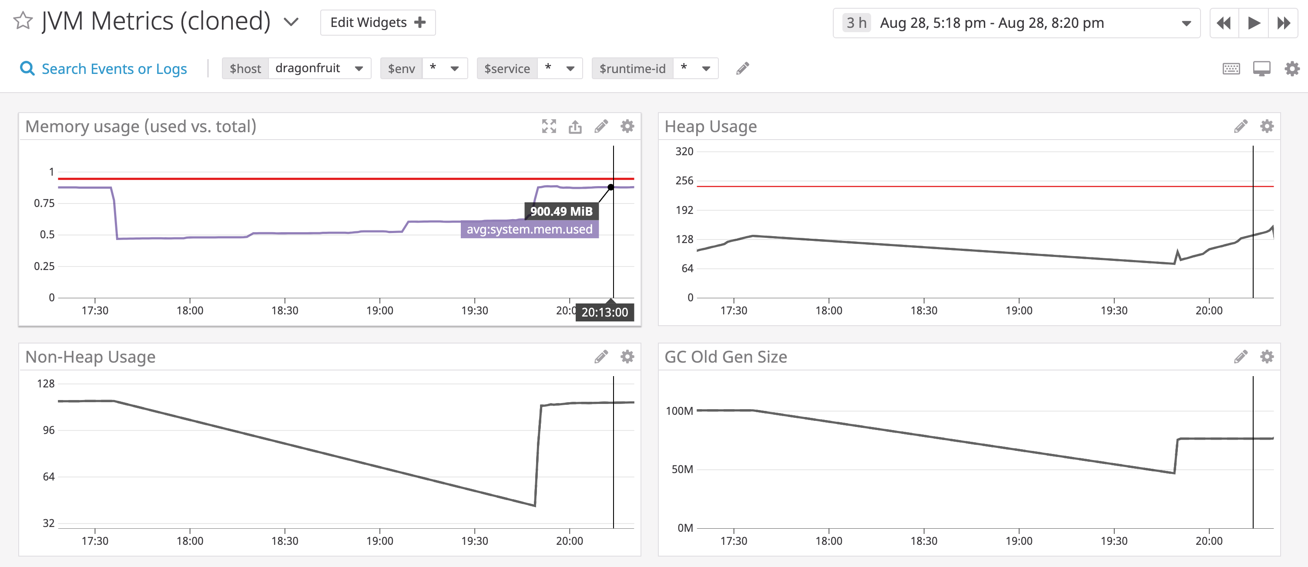
Task: Edit template variables with pencil icon
Action: point(742,68)
